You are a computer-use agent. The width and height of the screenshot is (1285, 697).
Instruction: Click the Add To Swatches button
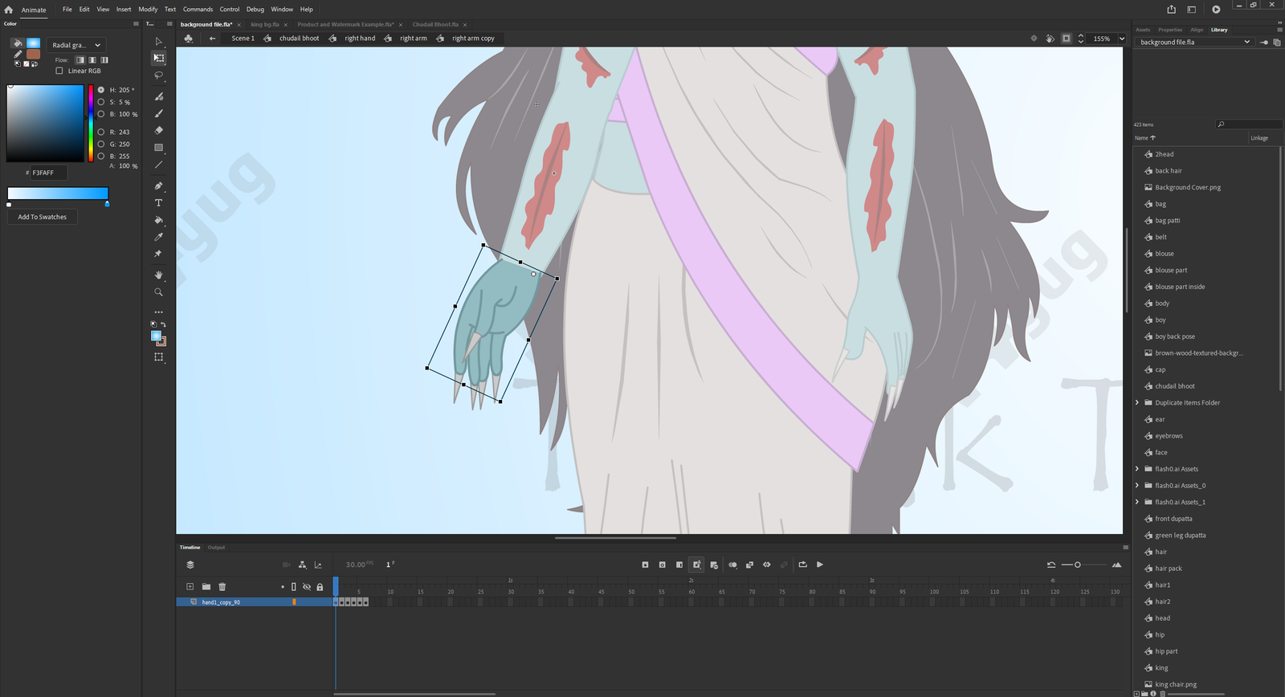[43, 217]
